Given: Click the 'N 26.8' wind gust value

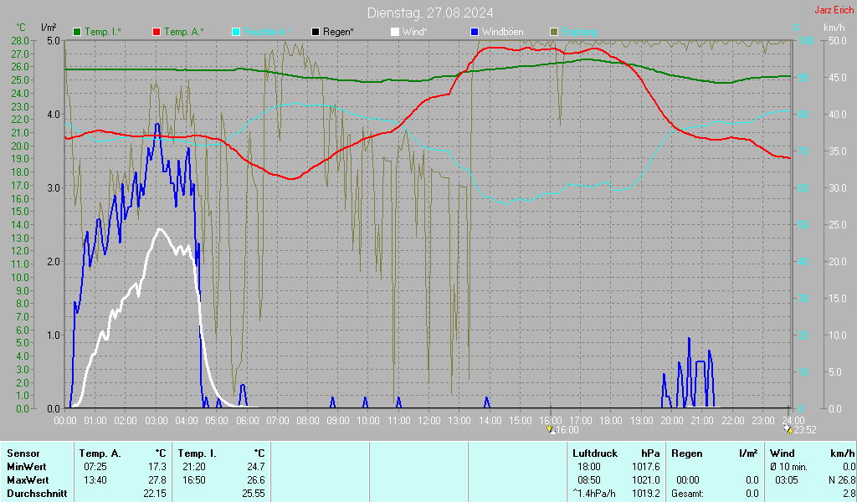Looking at the screenshot, I should pos(842,480).
